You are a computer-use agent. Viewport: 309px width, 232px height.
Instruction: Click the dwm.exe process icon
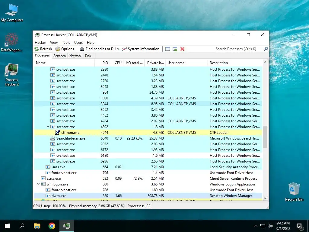click(x=48, y=195)
